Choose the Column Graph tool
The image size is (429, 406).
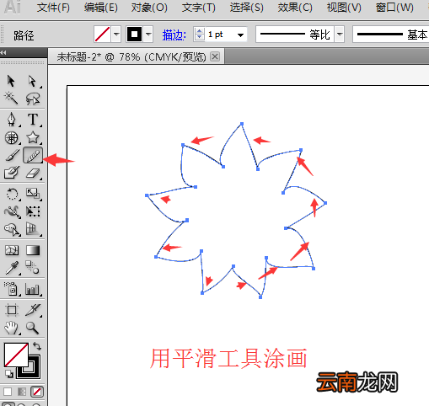(x=32, y=289)
